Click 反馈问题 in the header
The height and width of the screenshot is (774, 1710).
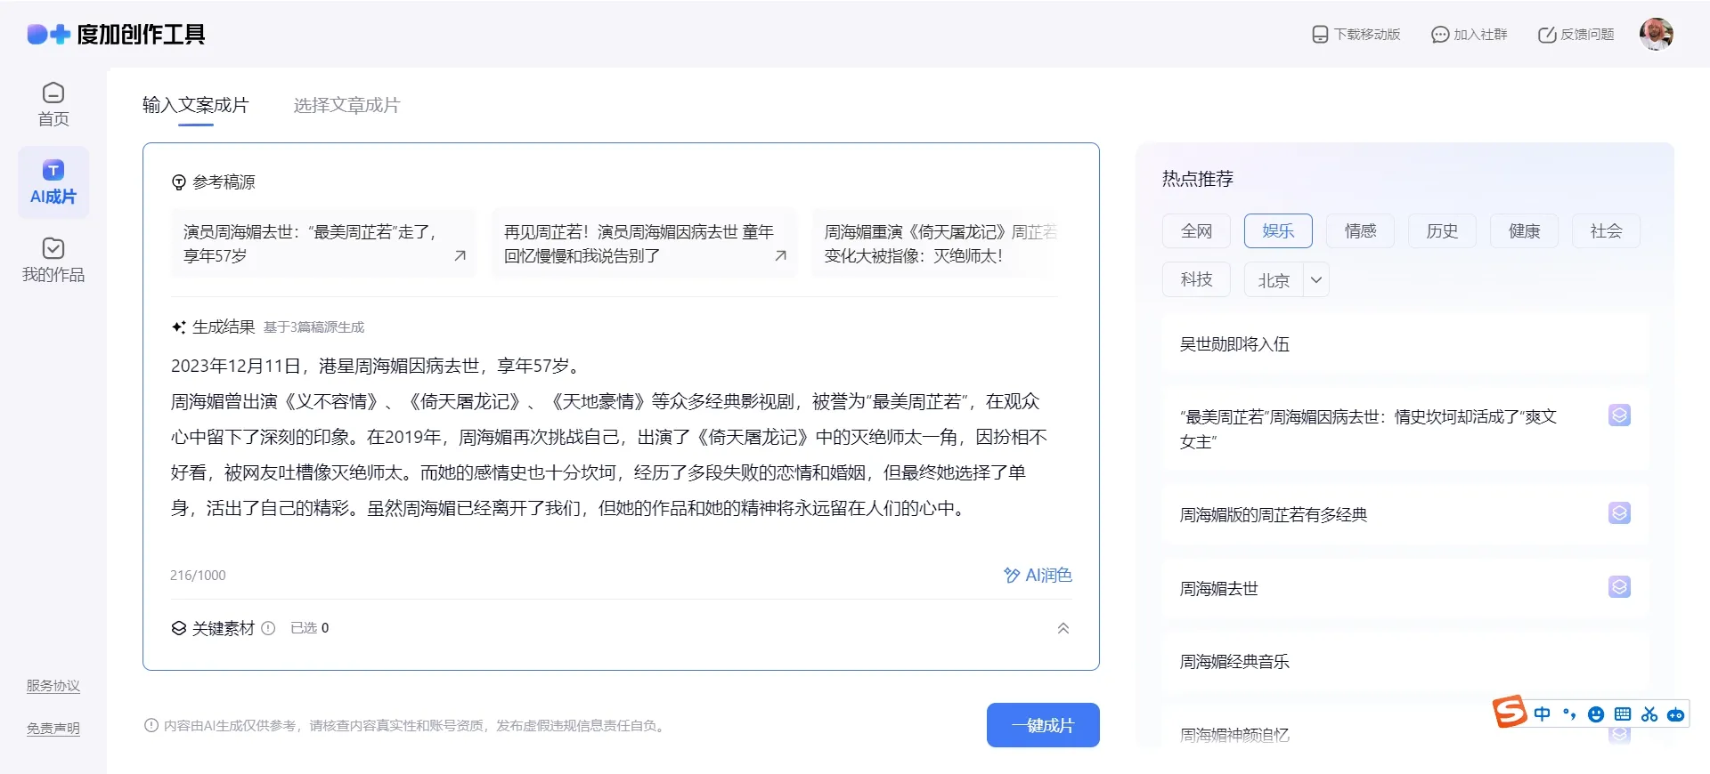[x=1576, y=35]
